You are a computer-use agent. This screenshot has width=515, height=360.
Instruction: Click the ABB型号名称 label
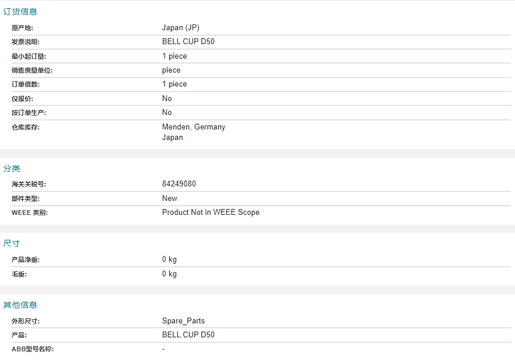click(x=33, y=349)
